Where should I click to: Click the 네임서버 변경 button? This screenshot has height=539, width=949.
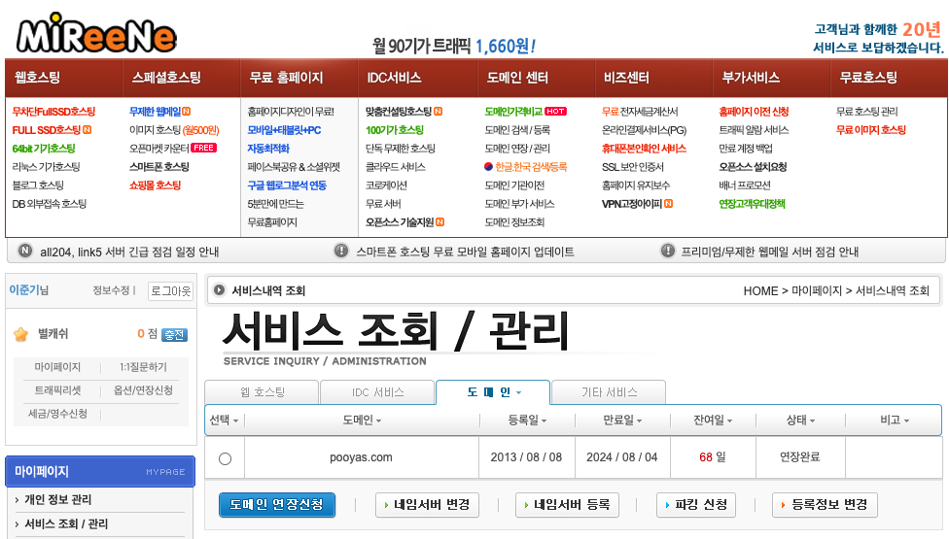click(427, 505)
